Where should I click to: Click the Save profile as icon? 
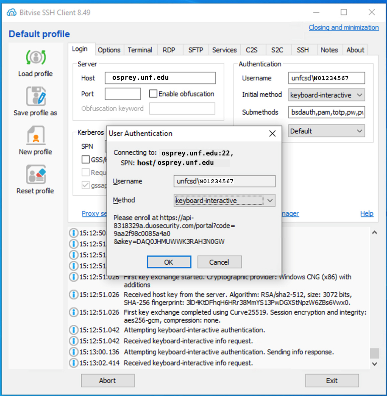(x=36, y=96)
